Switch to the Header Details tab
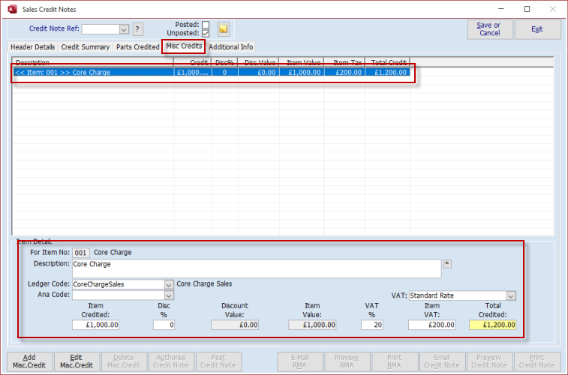Viewport: 568px width, 375px height. (x=32, y=47)
